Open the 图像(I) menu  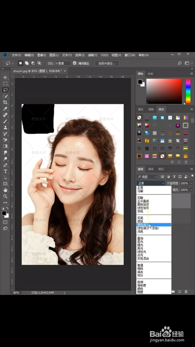coord(41,55)
